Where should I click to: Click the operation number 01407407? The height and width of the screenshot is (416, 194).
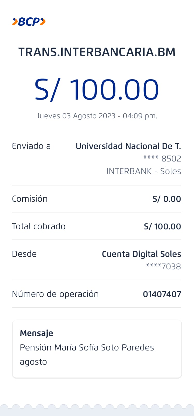[x=162, y=294]
